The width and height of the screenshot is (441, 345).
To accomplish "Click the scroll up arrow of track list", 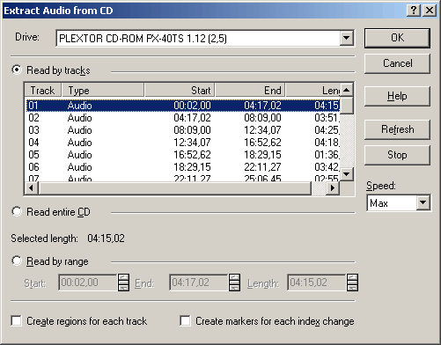I will tap(347, 90).
